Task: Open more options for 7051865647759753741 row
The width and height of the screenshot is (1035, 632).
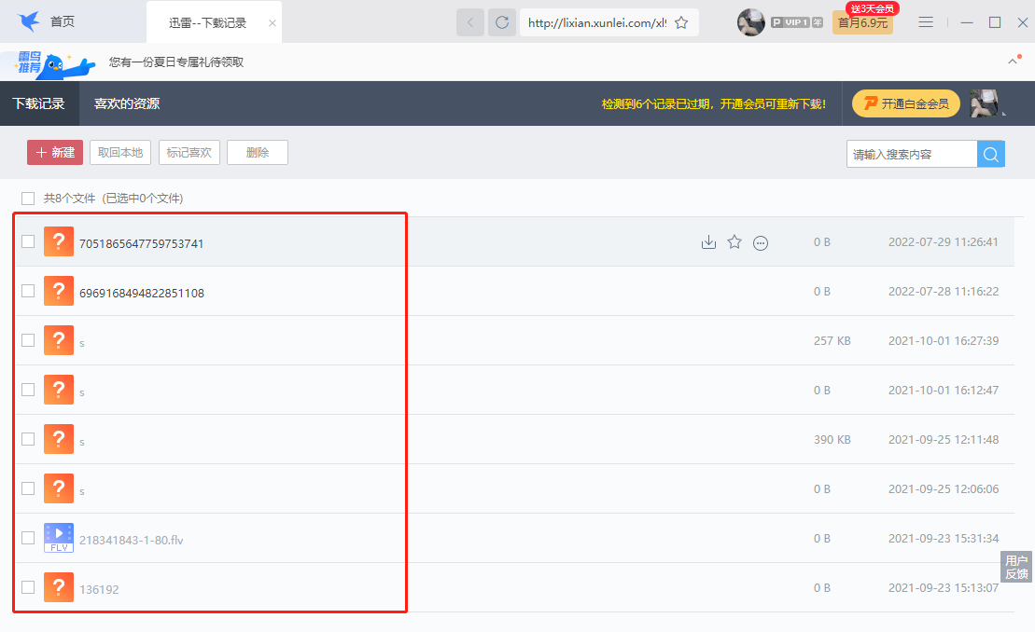Action: [x=761, y=243]
